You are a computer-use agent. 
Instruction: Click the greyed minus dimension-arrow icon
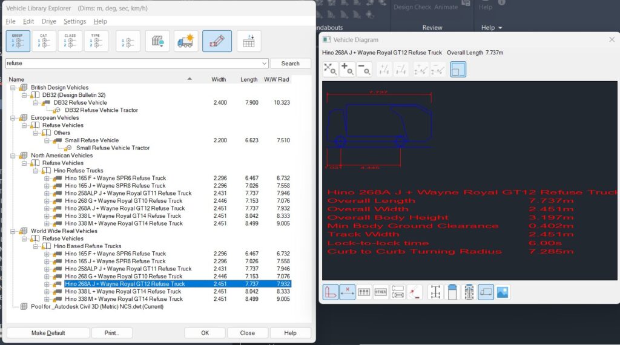coord(438,70)
